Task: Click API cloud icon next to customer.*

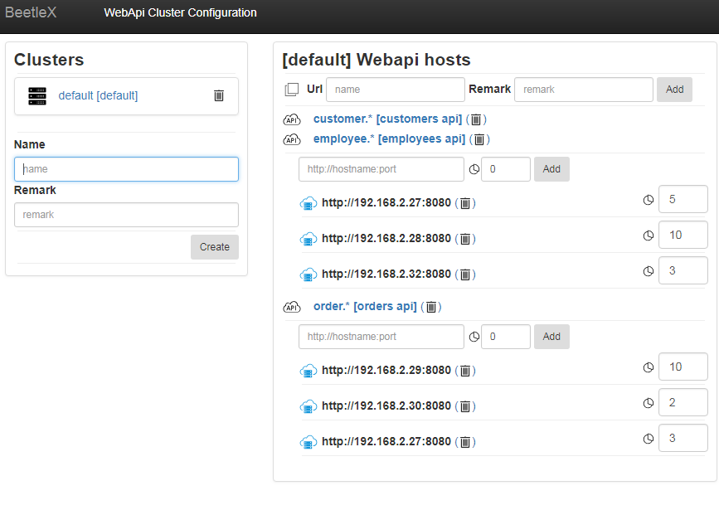Action: (x=292, y=119)
